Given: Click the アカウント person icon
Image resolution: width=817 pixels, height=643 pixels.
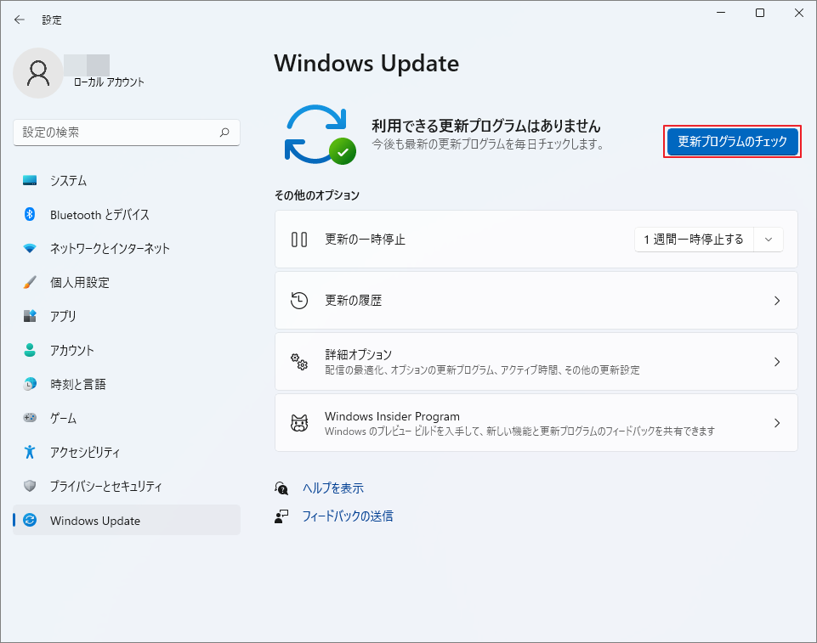Looking at the screenshot, I should pos(30,350).
